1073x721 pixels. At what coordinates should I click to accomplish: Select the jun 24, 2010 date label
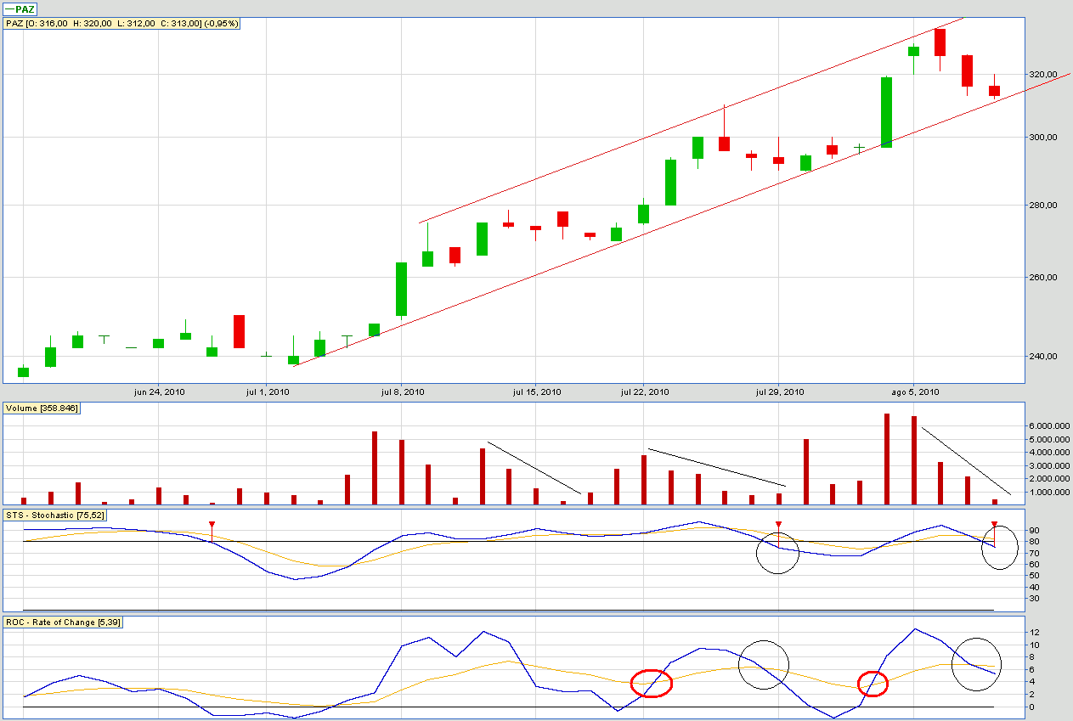tap(160, 391)
